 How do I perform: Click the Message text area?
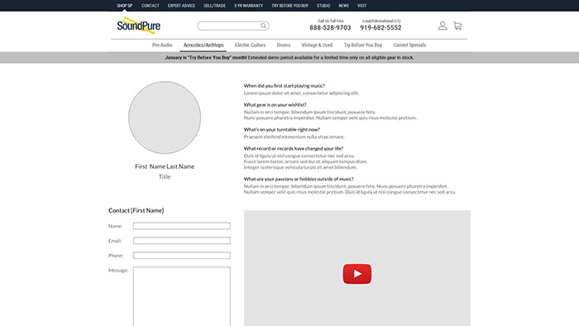pyautogui.click(x=182, y=296)
